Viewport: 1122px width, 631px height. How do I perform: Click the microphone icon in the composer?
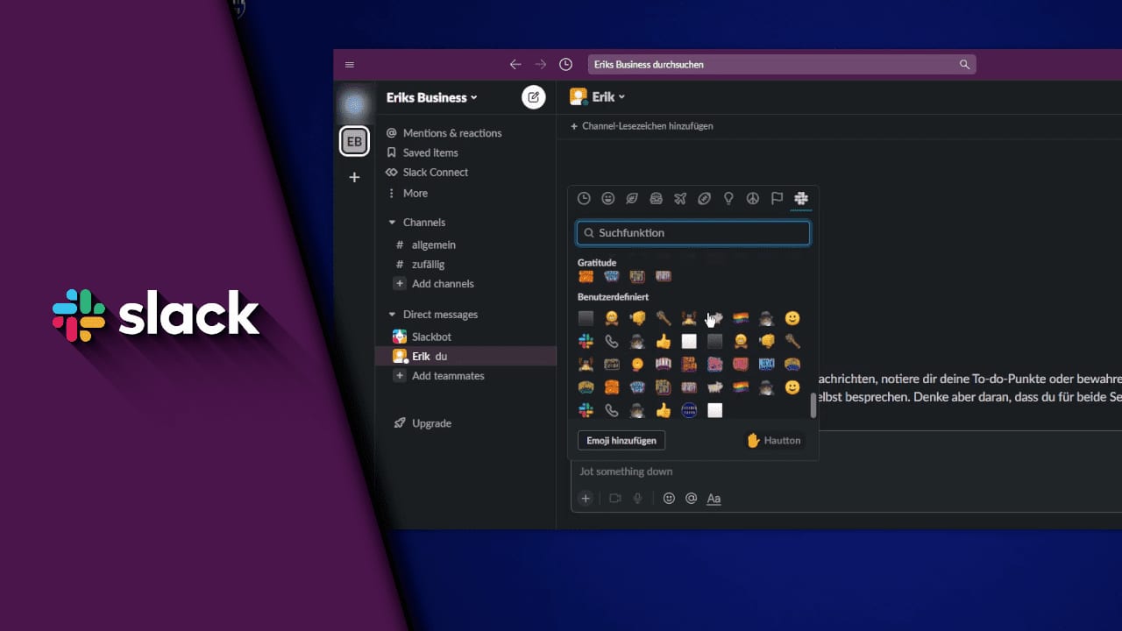pos(638,499)
